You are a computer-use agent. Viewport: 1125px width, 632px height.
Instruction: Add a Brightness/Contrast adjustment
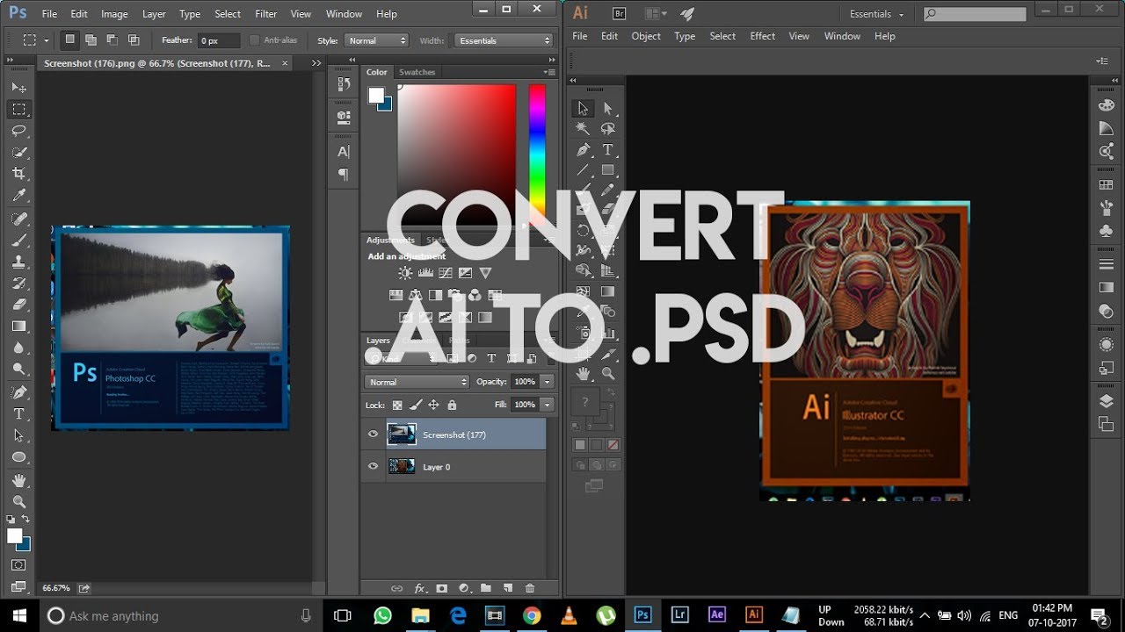(405, 273)
